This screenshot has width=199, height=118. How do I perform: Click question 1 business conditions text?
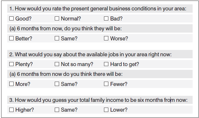coord(98,9)
